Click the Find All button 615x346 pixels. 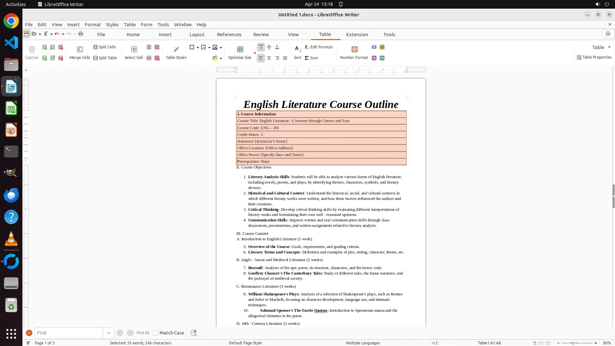[x=143, y=333]
